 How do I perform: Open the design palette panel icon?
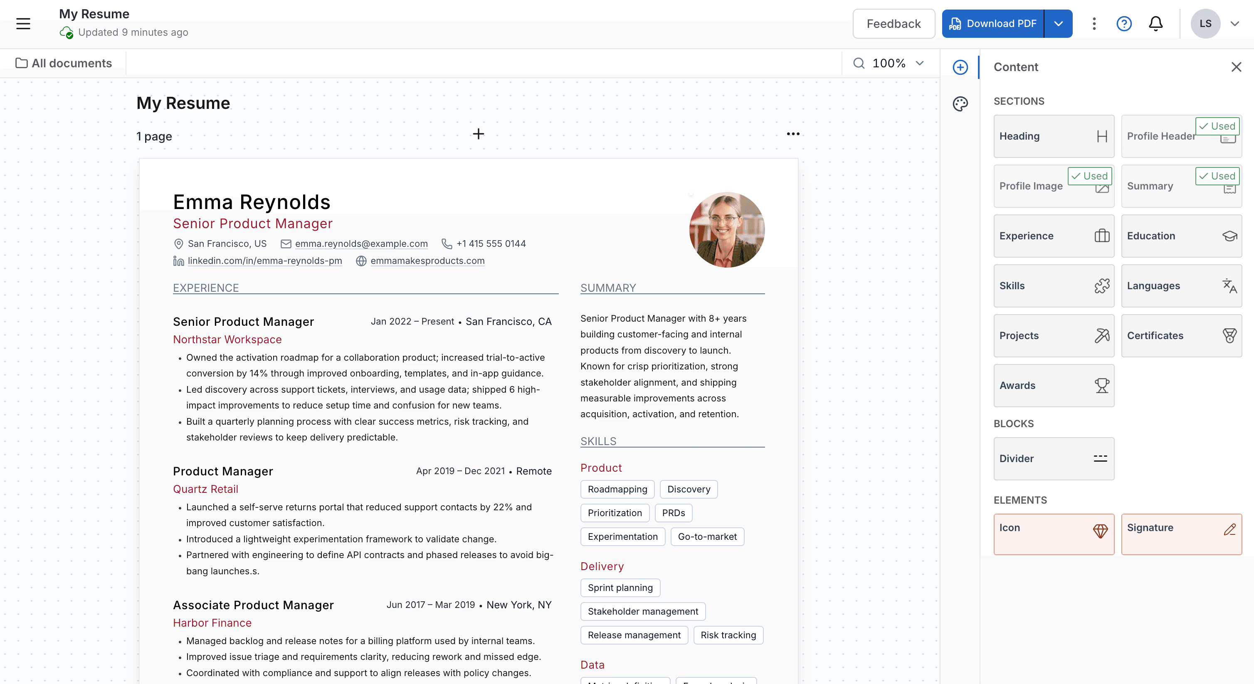point(960,103)
